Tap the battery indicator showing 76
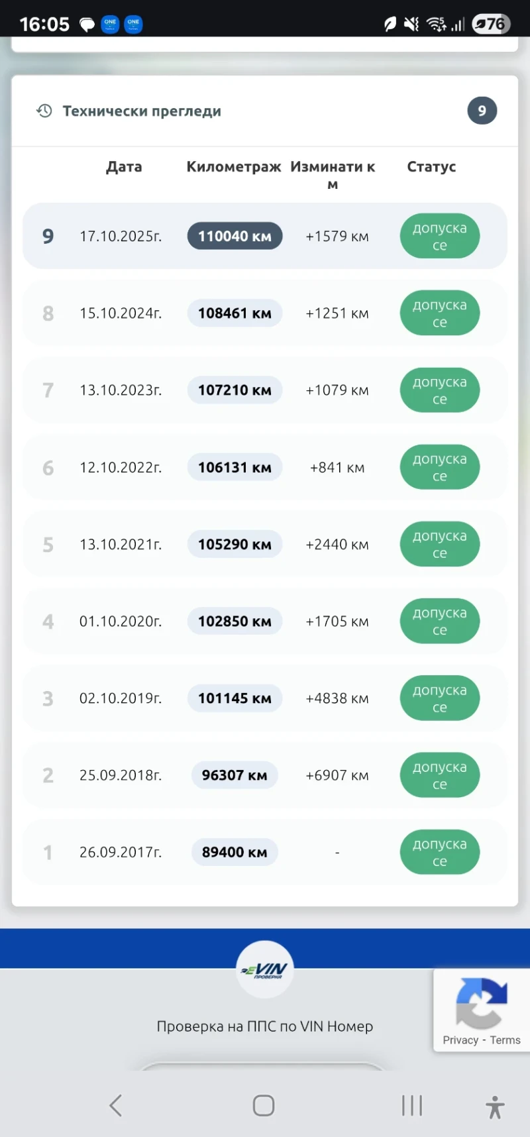Viewport: 530px width, 1137px height. 491,25
